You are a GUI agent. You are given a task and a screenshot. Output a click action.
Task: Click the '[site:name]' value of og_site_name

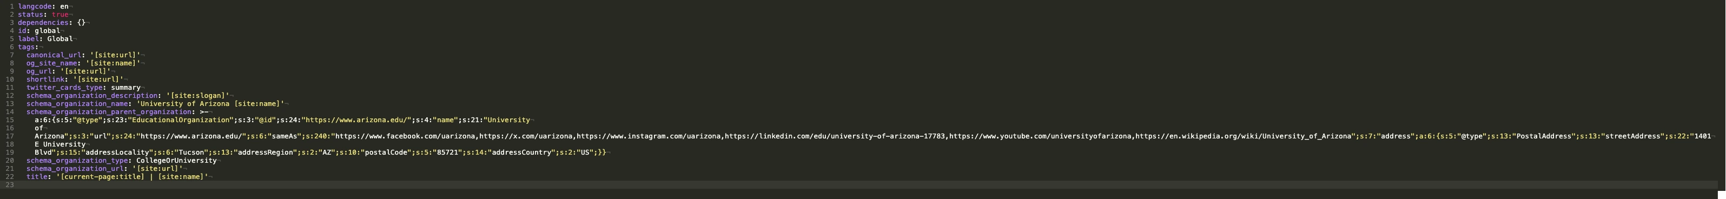[113, 63]
